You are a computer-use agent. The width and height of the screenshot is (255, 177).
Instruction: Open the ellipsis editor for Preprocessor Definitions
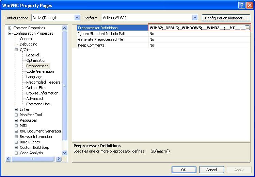tap(247, 28)
